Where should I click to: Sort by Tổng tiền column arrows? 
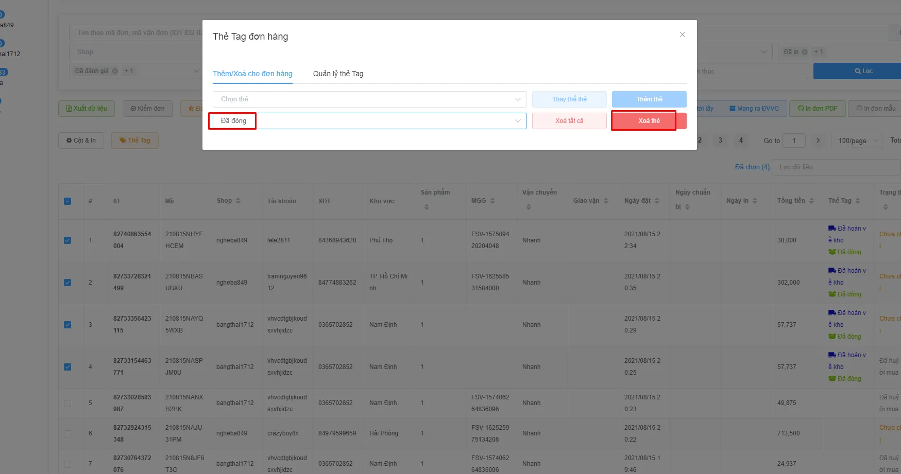coord(811,201)
